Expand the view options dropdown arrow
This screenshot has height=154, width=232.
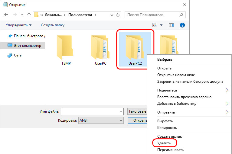pos(162,25)
